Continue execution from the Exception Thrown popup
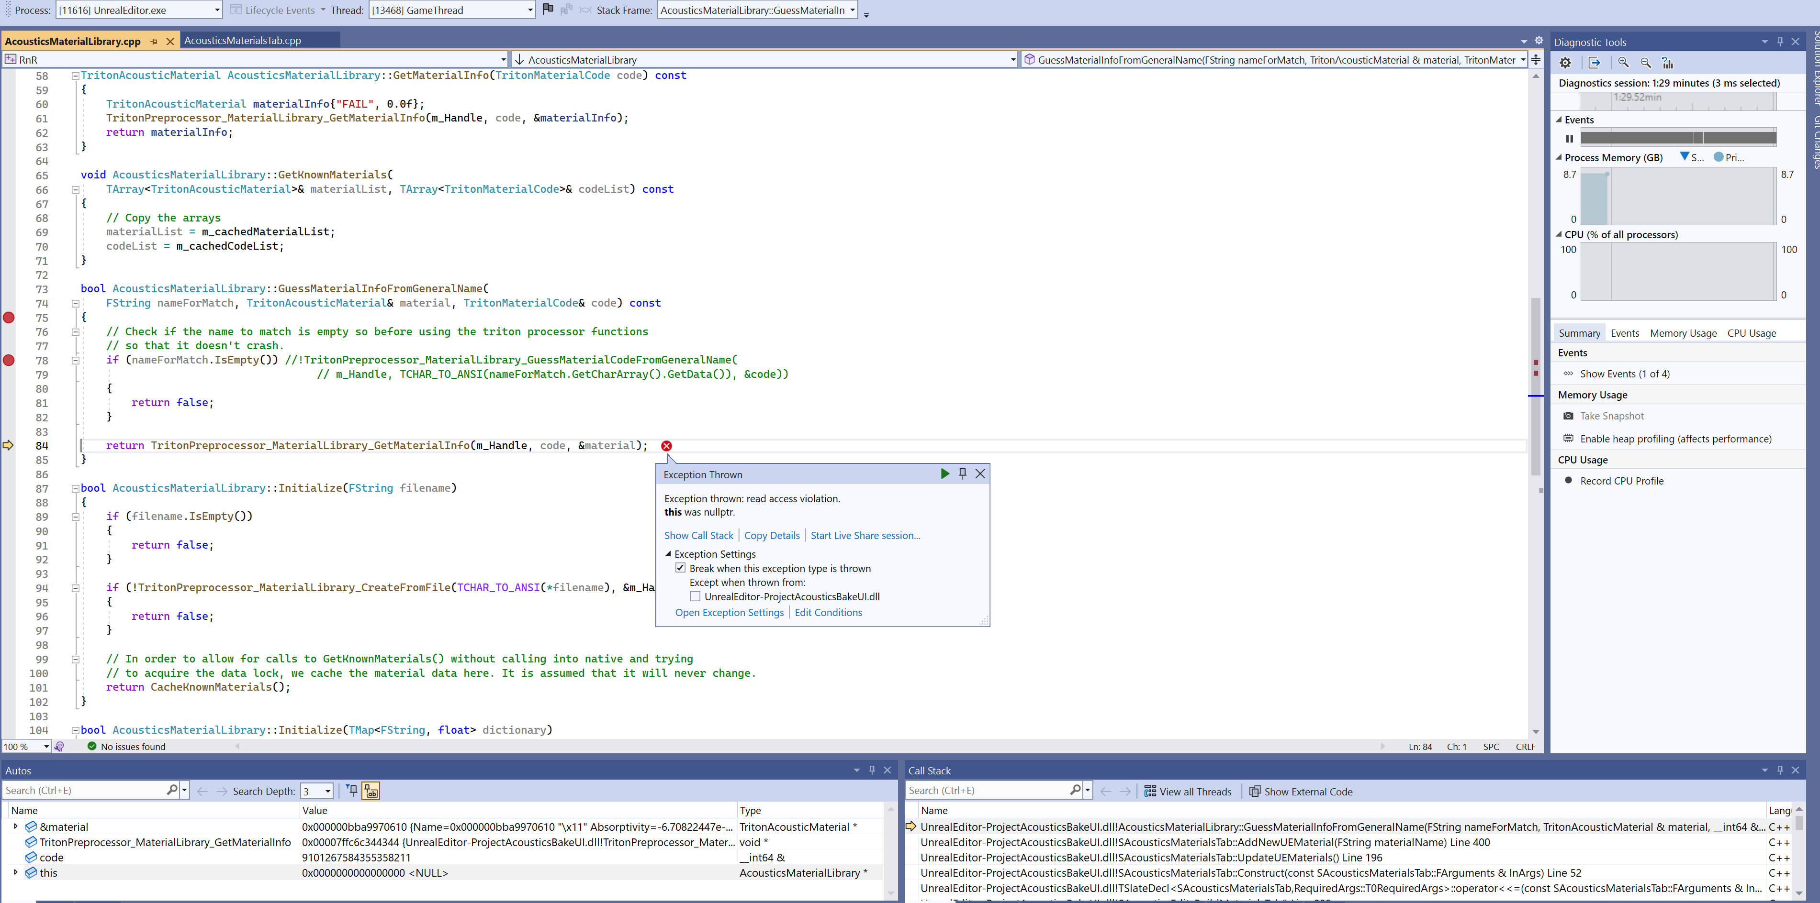This screenshot has height=903, width=1820. click(944, 474)
